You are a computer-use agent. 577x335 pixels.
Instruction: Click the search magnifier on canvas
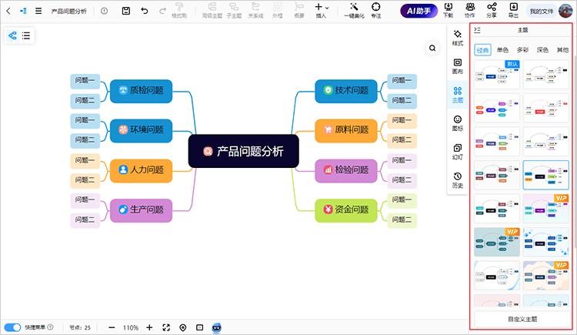[433, 49]
